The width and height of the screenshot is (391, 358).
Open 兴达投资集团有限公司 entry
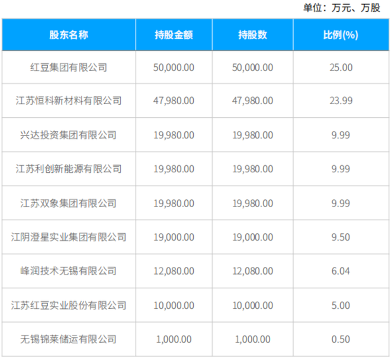click(69, 136)
